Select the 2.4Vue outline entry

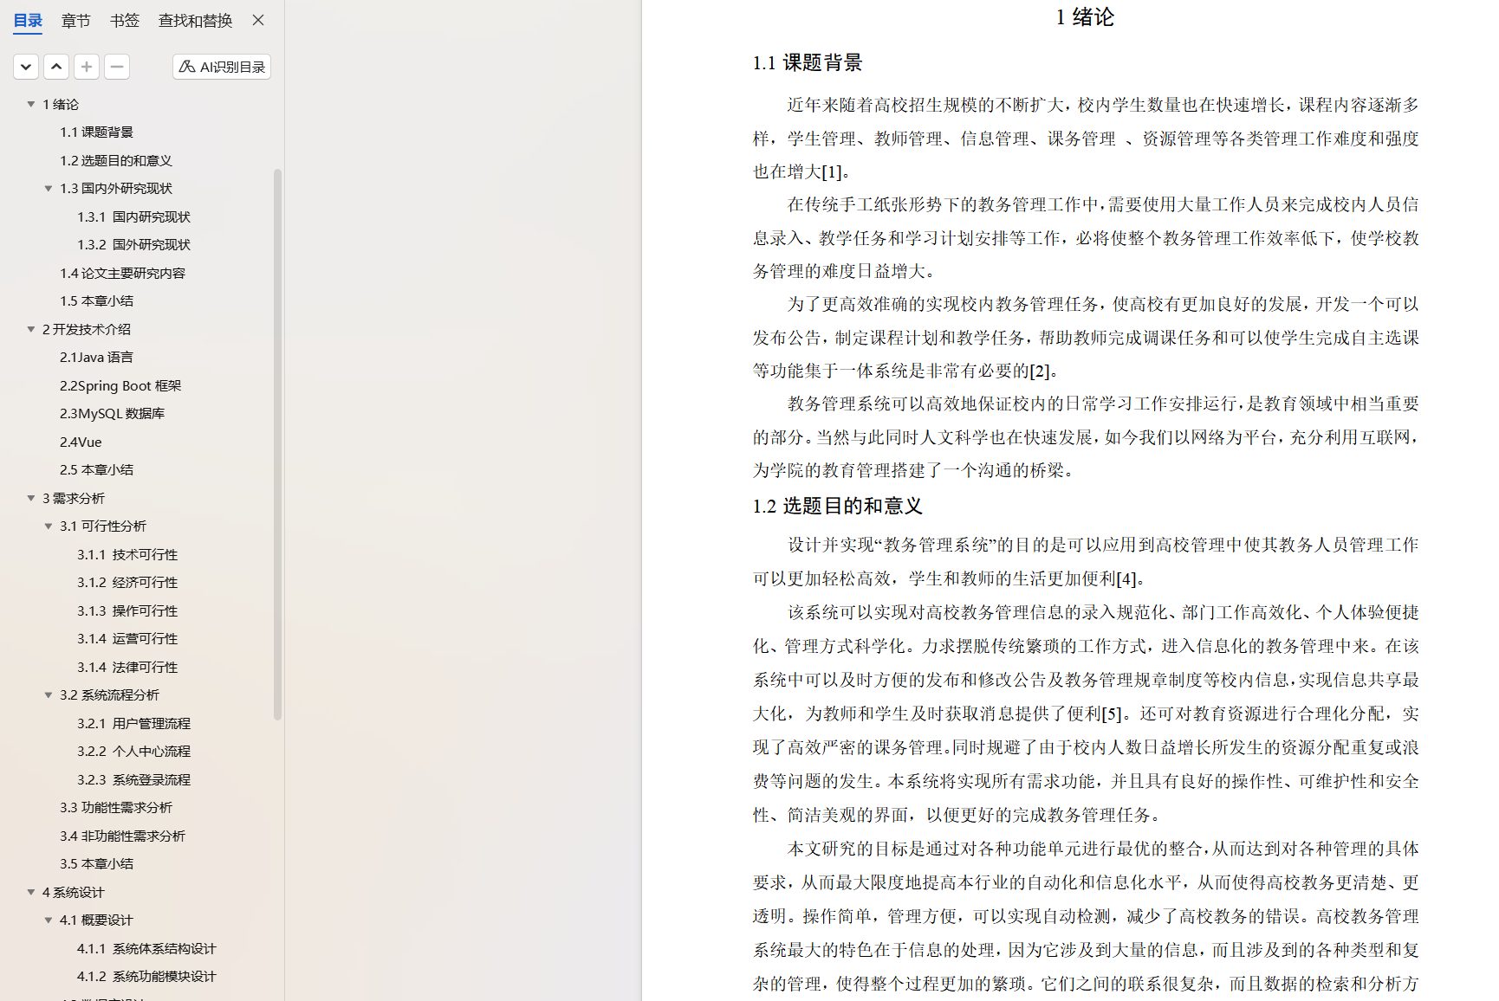pos(81,442)
